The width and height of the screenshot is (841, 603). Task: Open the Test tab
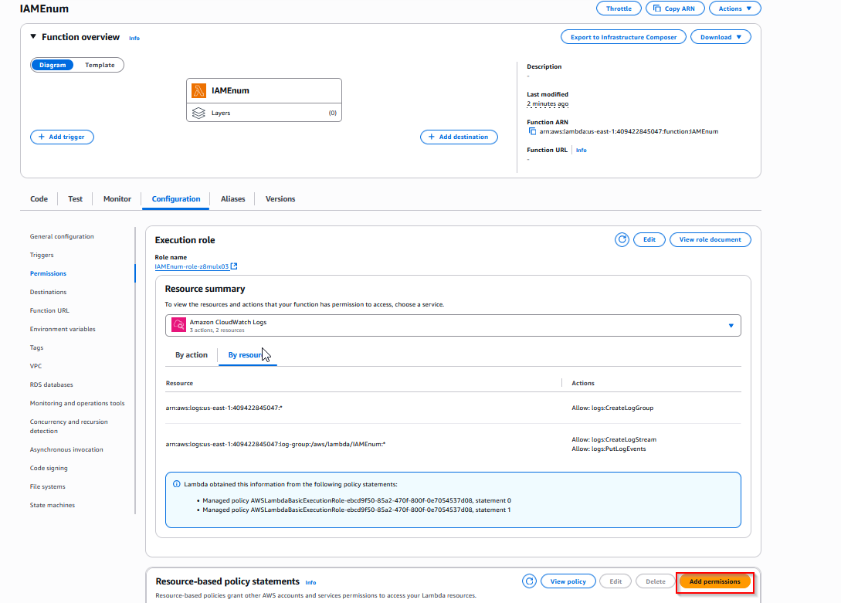point(75,199)
